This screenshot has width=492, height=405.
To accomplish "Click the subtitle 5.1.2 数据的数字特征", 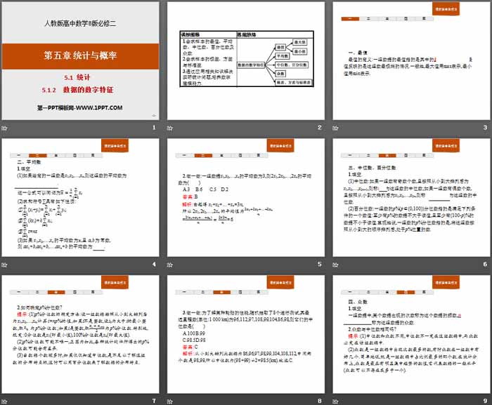I will coord(77,90).
